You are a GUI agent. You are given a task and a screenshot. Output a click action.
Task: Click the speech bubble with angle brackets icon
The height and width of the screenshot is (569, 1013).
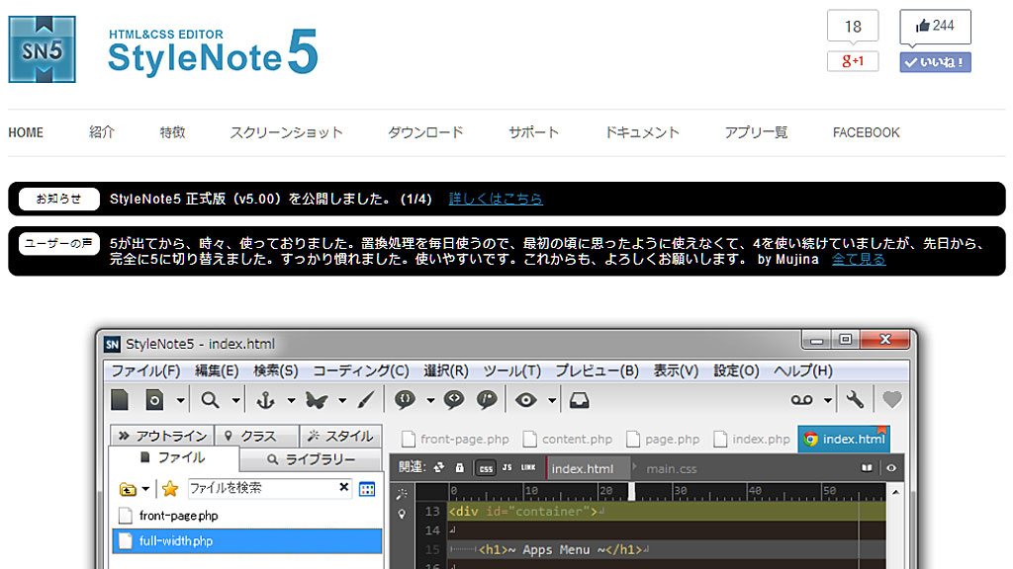[454, 400]
